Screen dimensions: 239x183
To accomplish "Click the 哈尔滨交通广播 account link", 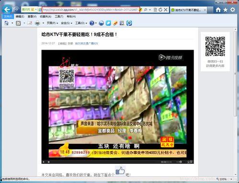I will (x=86, y=43).
